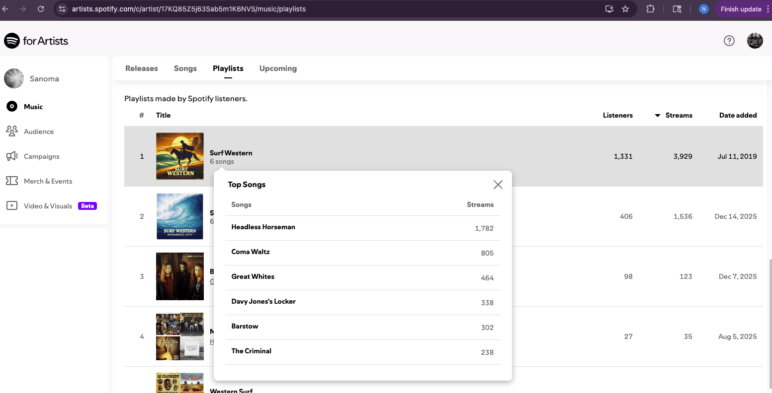Viewport: 772px width, 393px height.
Task: Click the Western Surf playlist title
Action: coord(231,391)
